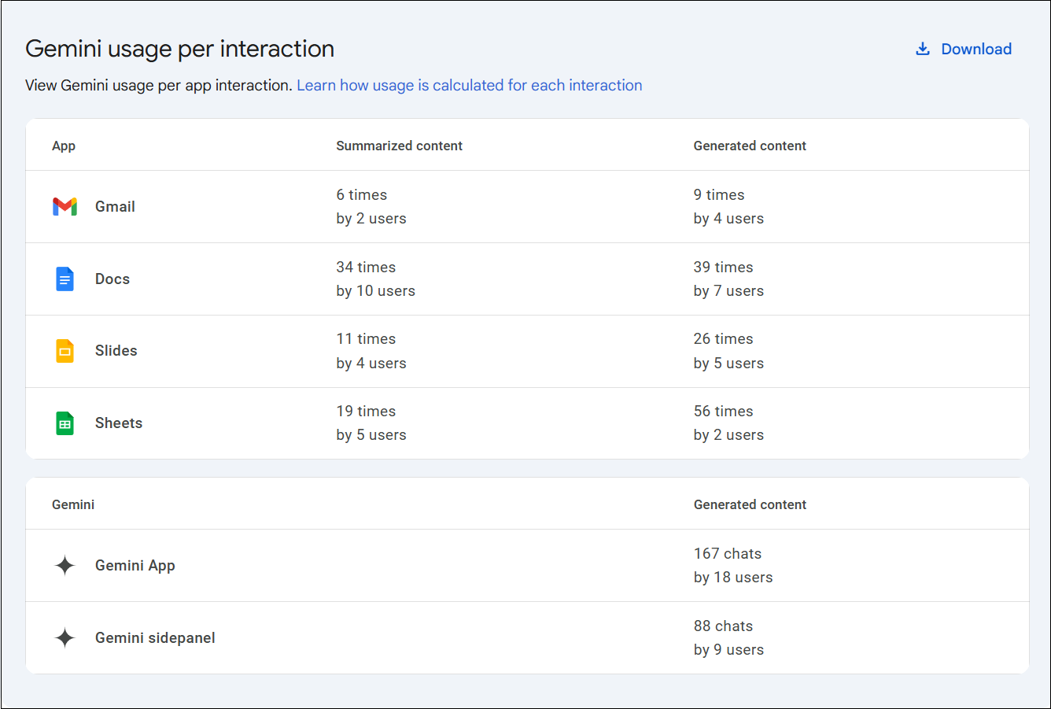Click the Gmail row label
Image resolution: width=1051 pixels, height=709 pixels.
click(x=115, y=206)
